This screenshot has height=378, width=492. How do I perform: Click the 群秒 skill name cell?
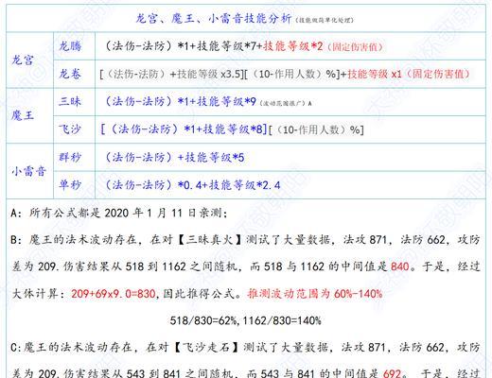74,157
